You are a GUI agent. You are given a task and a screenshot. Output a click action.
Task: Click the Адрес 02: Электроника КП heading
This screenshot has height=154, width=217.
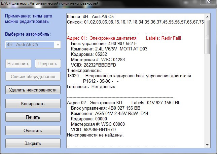pyautogui.click(x=95, y=103)
